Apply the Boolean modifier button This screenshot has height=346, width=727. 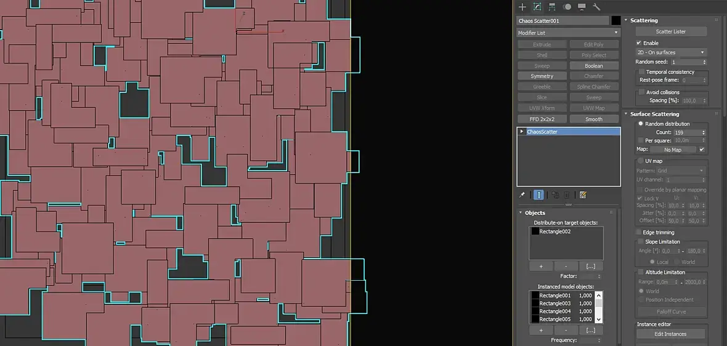[593, 66]
